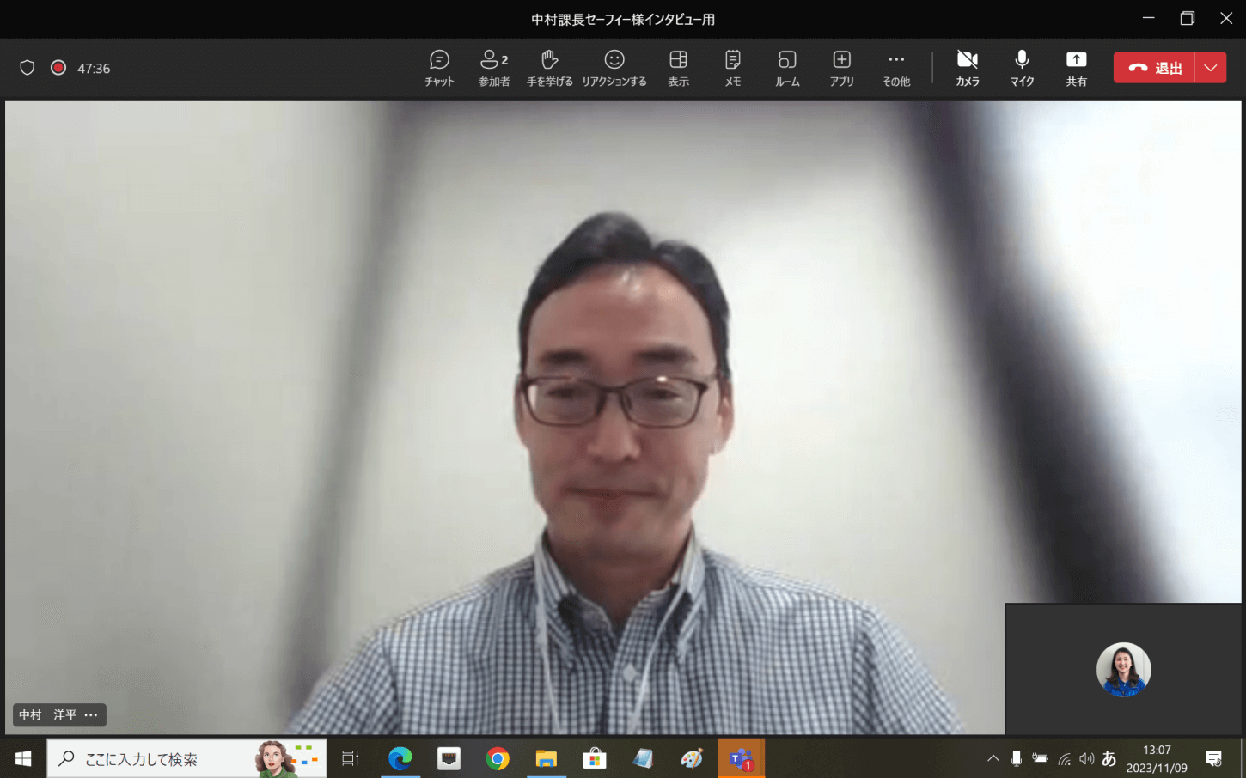1246x778 pixels.
Task: Click the shield security icon
Action: tap(27, 68)
